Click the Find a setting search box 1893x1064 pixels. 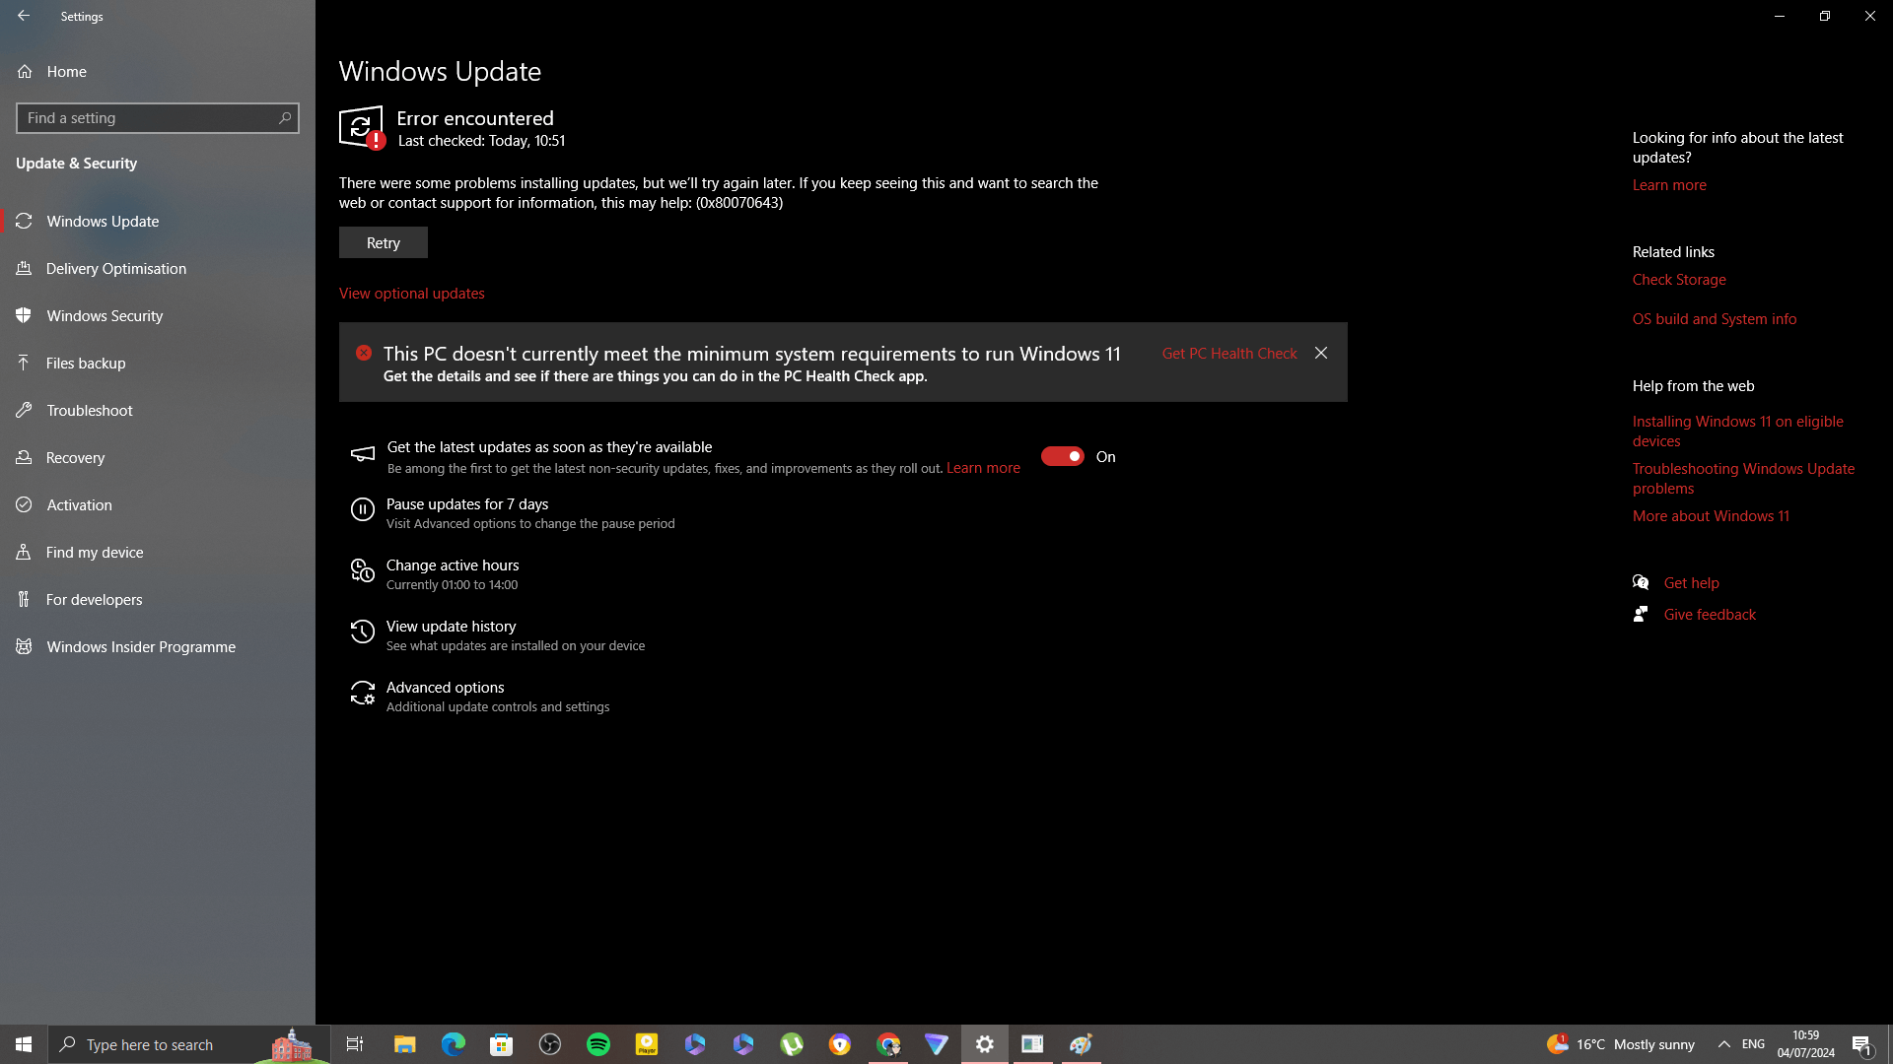148,118
